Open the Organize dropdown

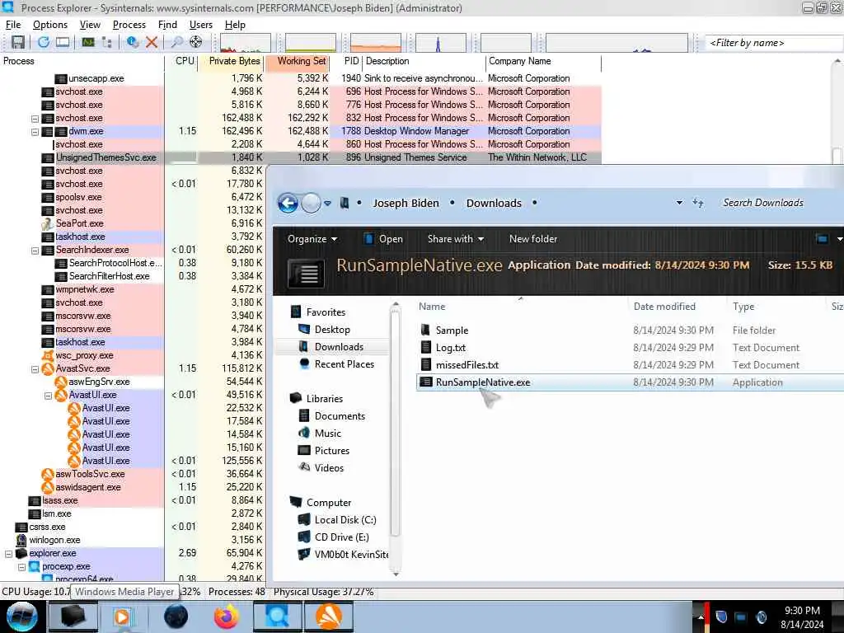tap(312, 239)
